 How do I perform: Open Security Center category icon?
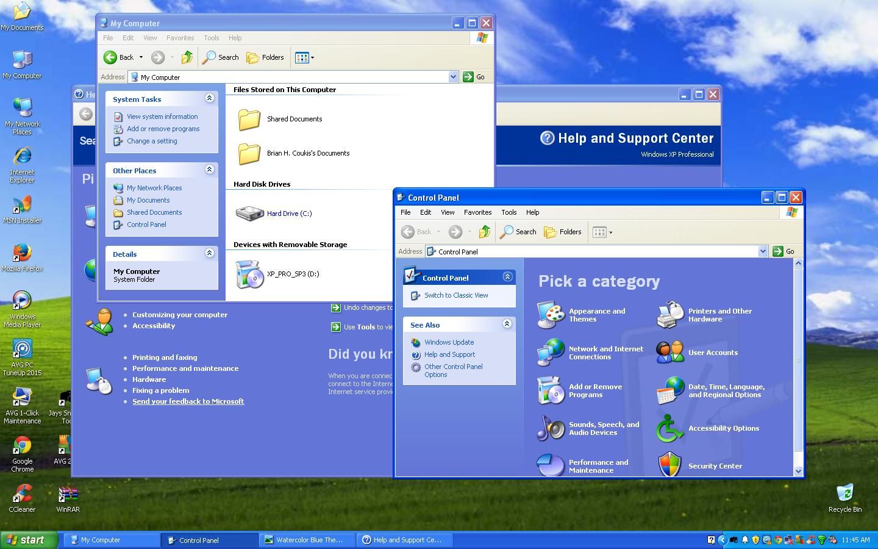670,465
